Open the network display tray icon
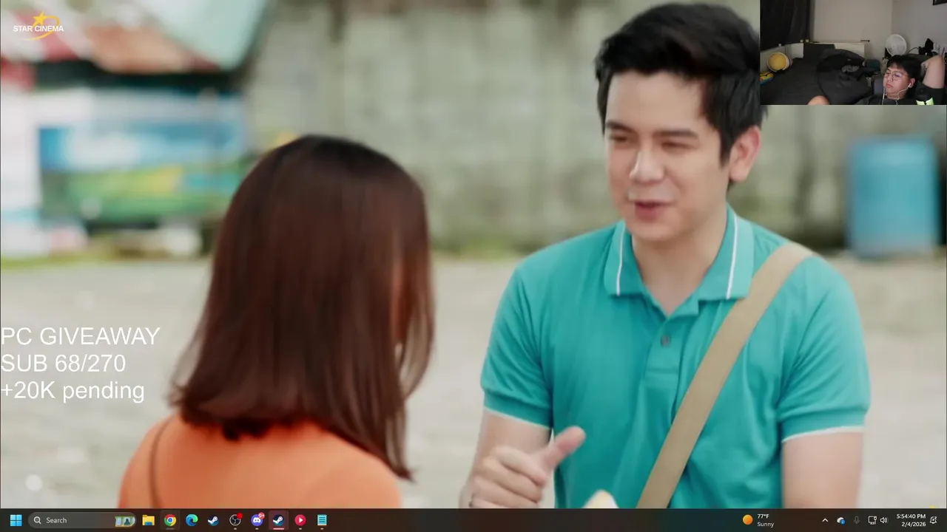The image size is (947, 532). pos(872,520)
